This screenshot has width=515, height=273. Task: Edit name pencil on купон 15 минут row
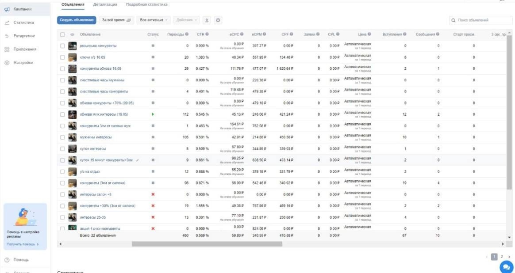pos(138,160)
